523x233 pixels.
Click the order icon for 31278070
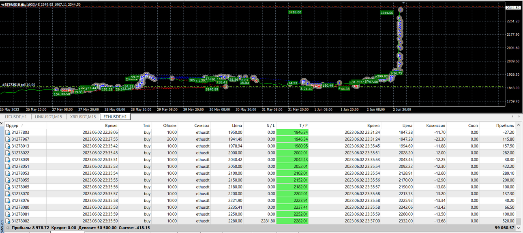(x=8, y=194)
